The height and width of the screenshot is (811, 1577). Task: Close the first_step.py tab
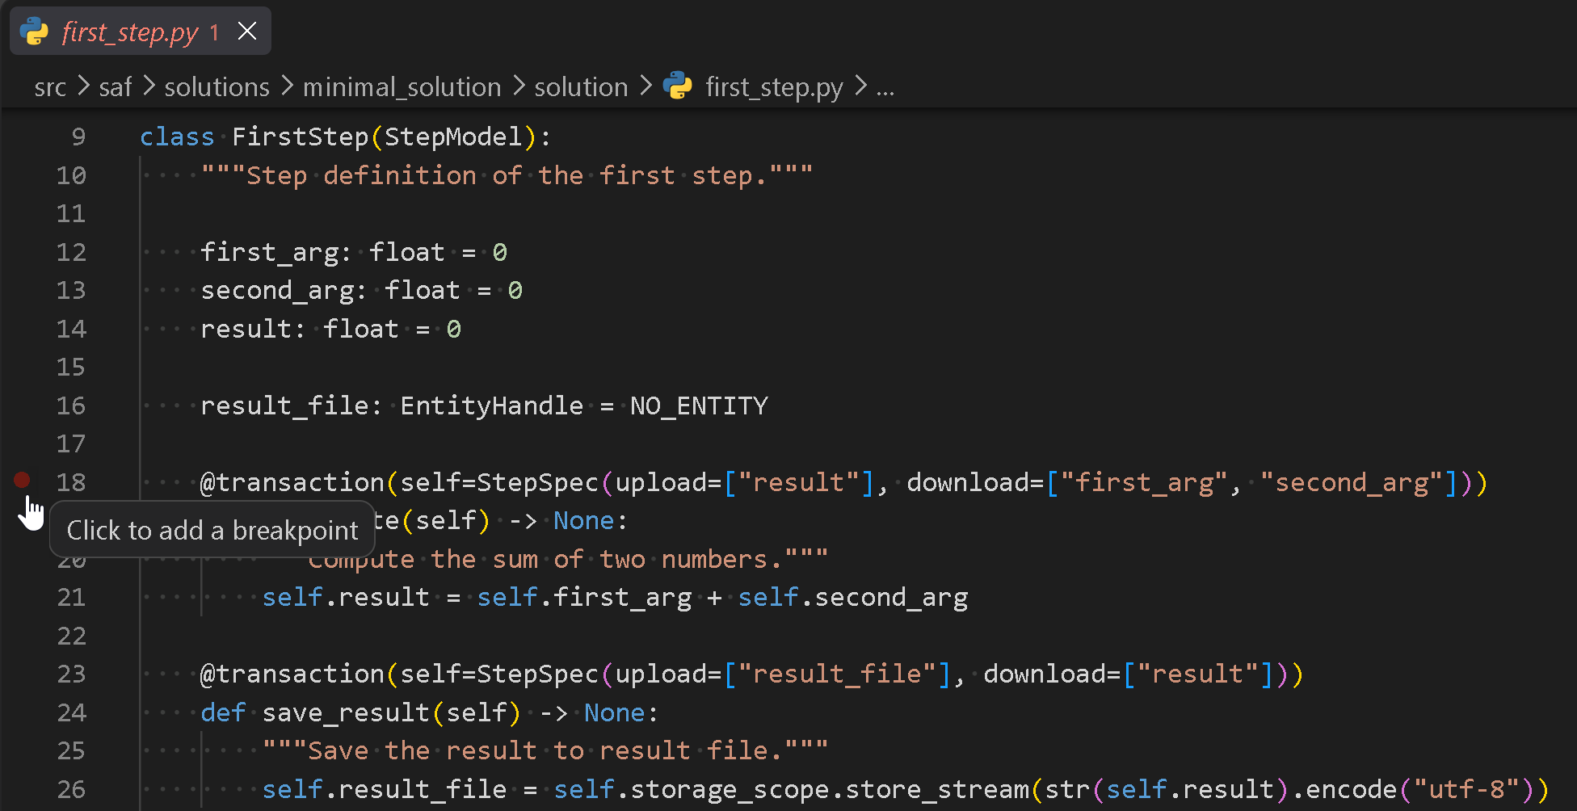coord(247,32)
